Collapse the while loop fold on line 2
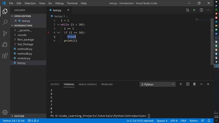The image size is (219, 123). pyautogui.click(x=59, y=25)
